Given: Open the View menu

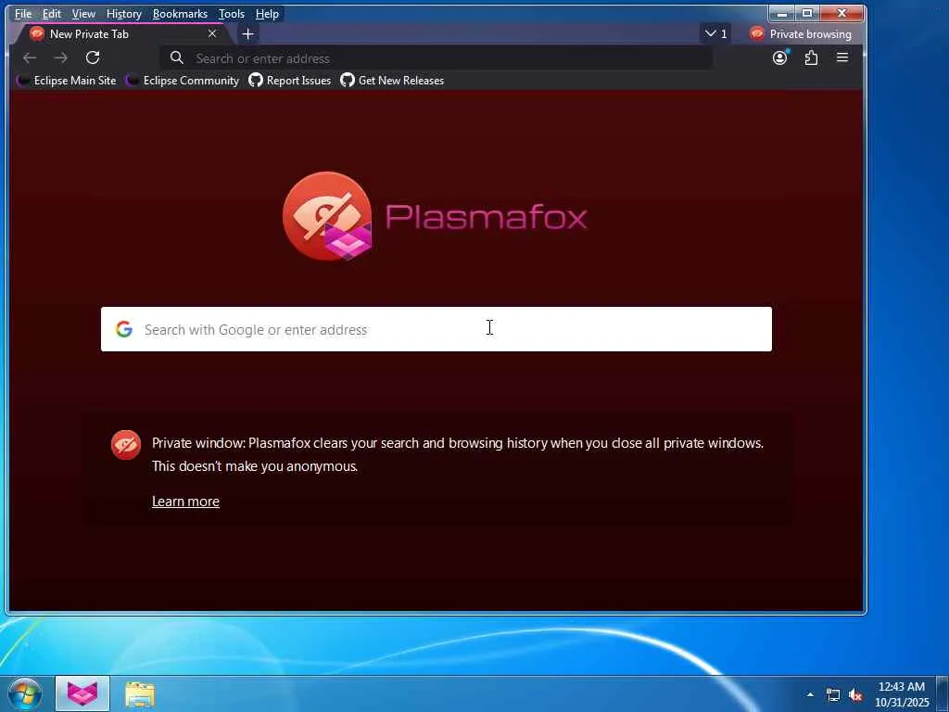Looking at the screenshot, I should point(83,13).
